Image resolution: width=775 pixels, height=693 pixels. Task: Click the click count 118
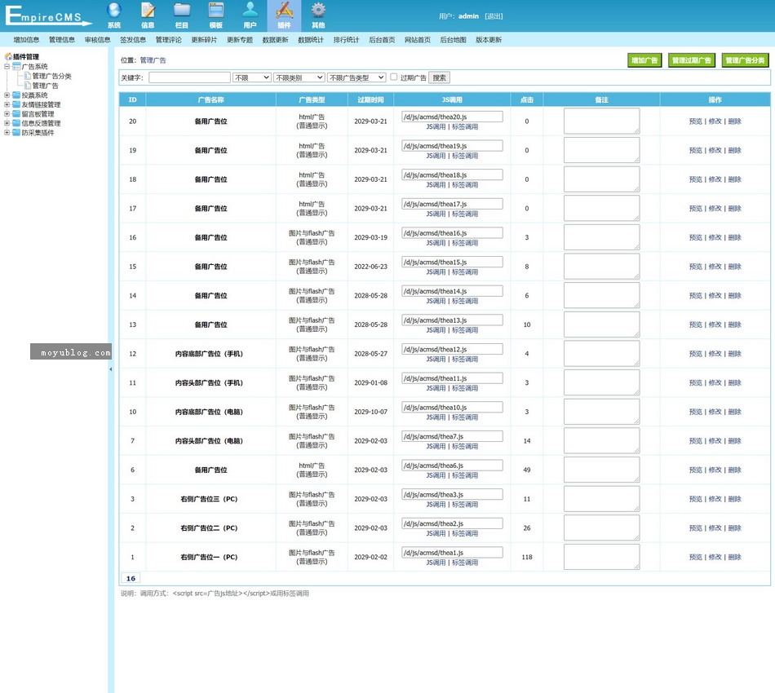tap(527, 557)
